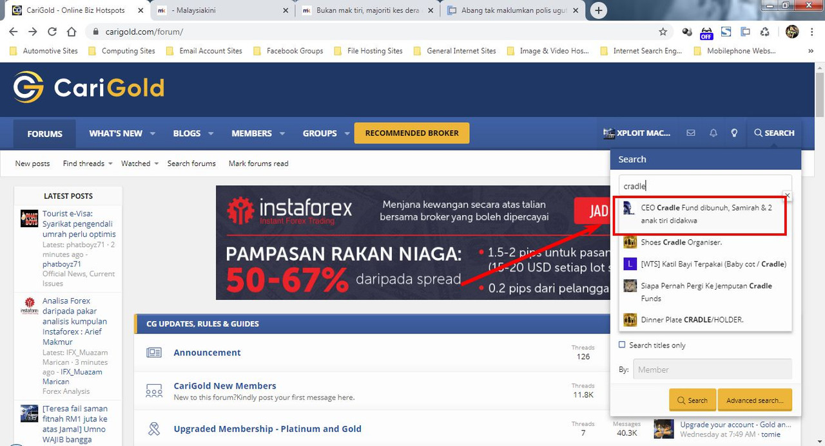
Task: Click the gray spheres extension icon
Action: [x=687, y=32]
